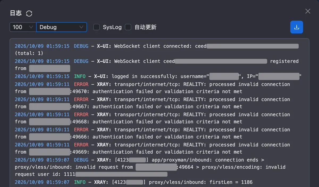The width and height of the screenshot is (319, 187).
Task: Click 'registered' in the WebSocket client log line
Action: 284,61
